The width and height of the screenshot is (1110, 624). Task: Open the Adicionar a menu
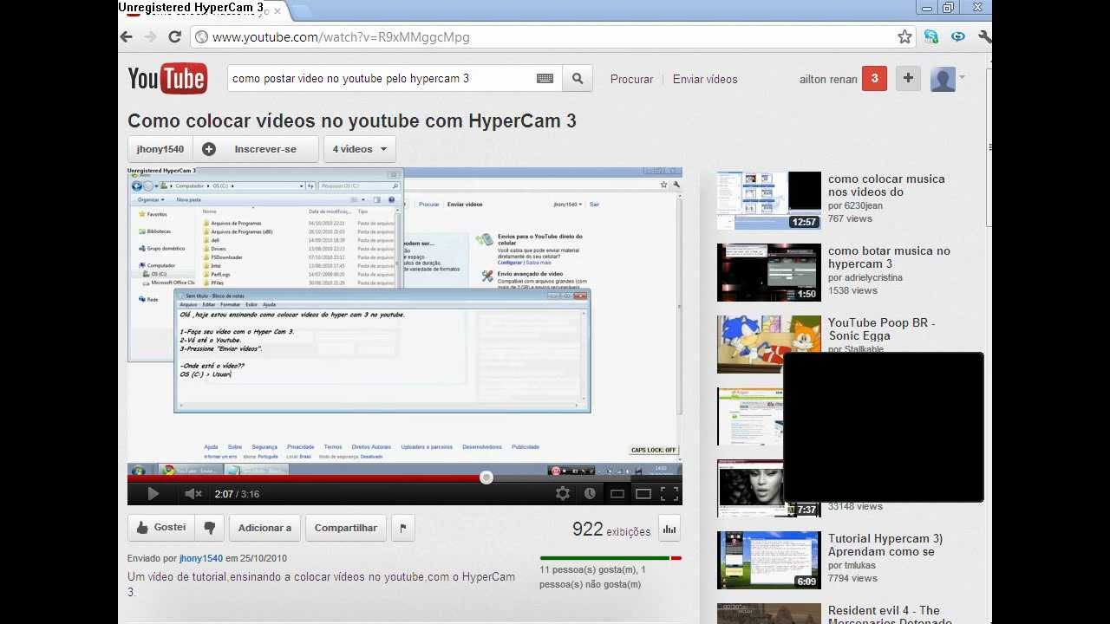(264, 528)
